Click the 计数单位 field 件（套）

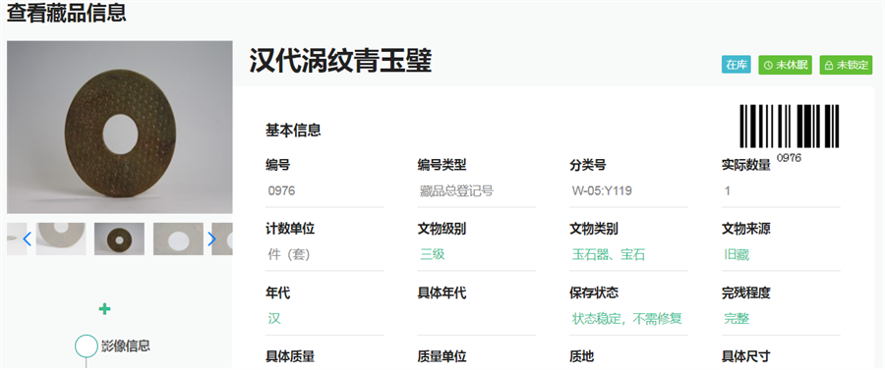point(324,254)
